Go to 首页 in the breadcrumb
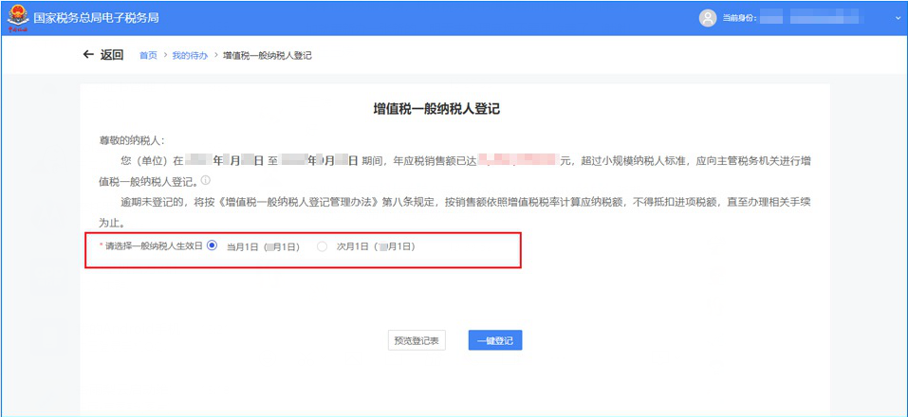 click(148, 56)
